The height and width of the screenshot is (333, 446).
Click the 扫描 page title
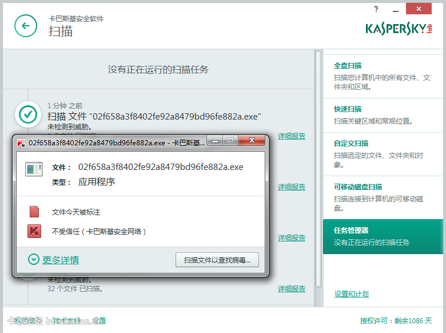61,31
